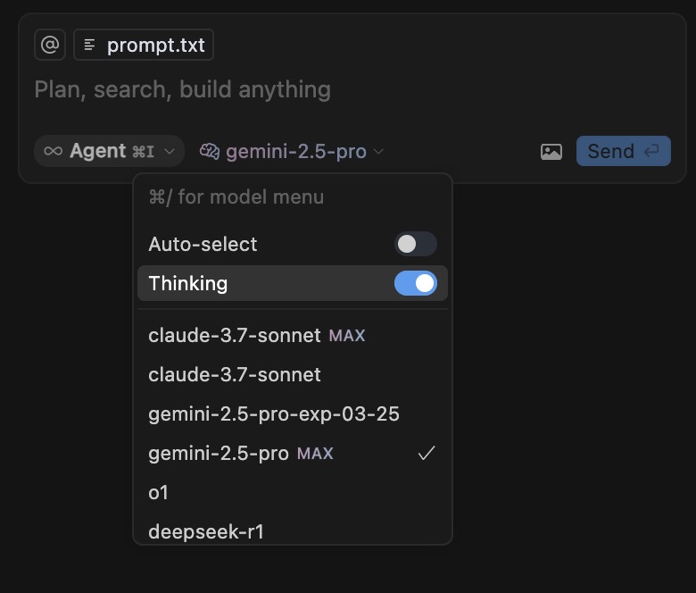Viewport: 696px width, 593px height.
Task: Turn off the Thinking toggle
Action: tap(416, 283)
